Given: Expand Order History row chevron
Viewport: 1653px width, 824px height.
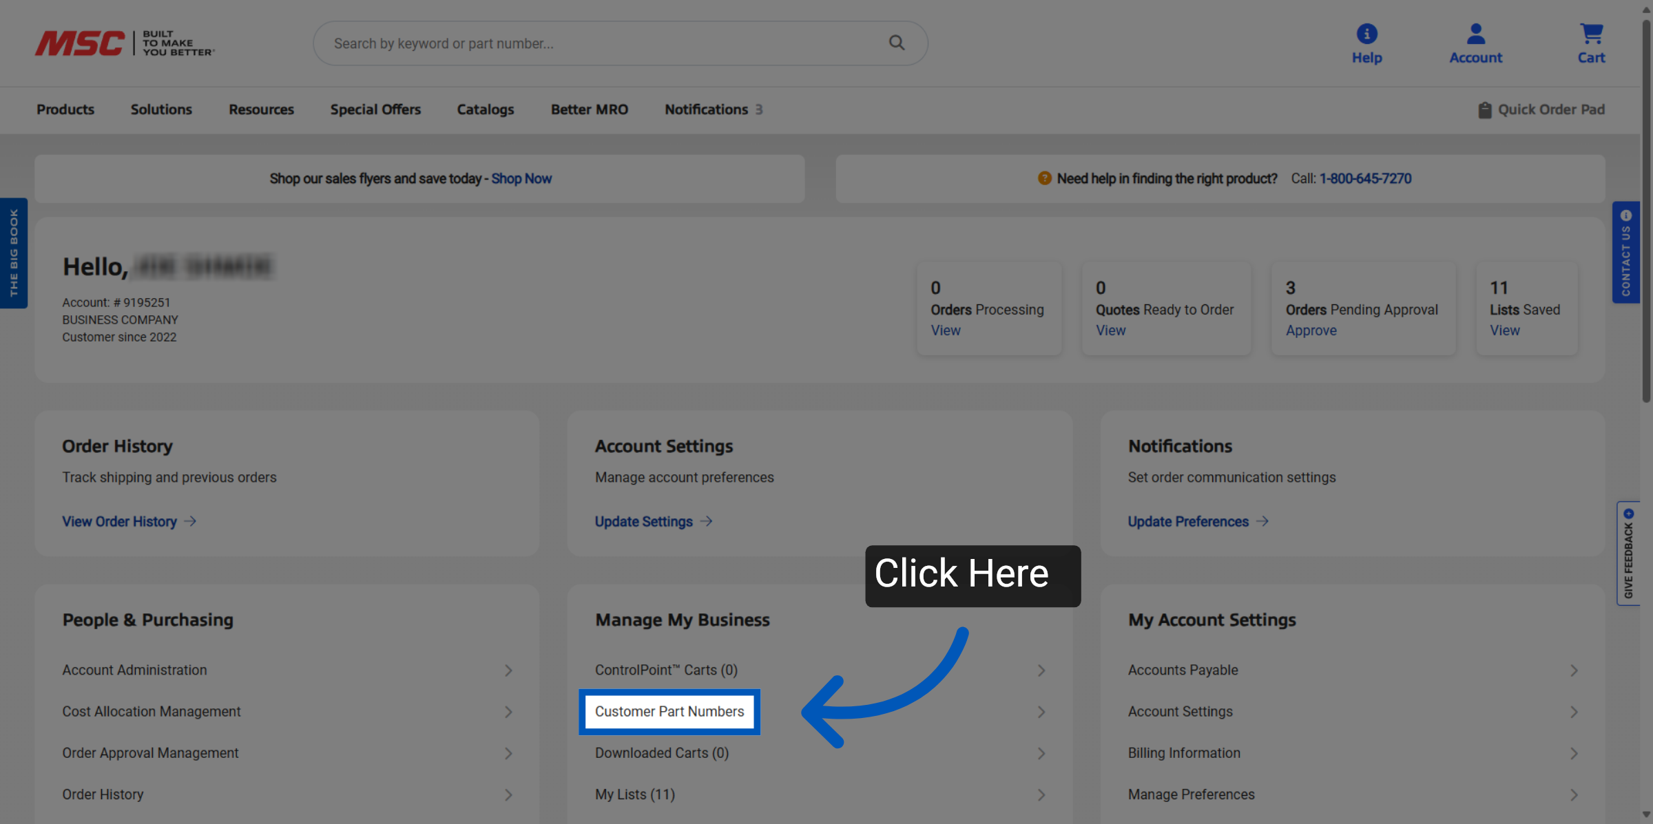Looking at the screenshot, I should 508,794.
